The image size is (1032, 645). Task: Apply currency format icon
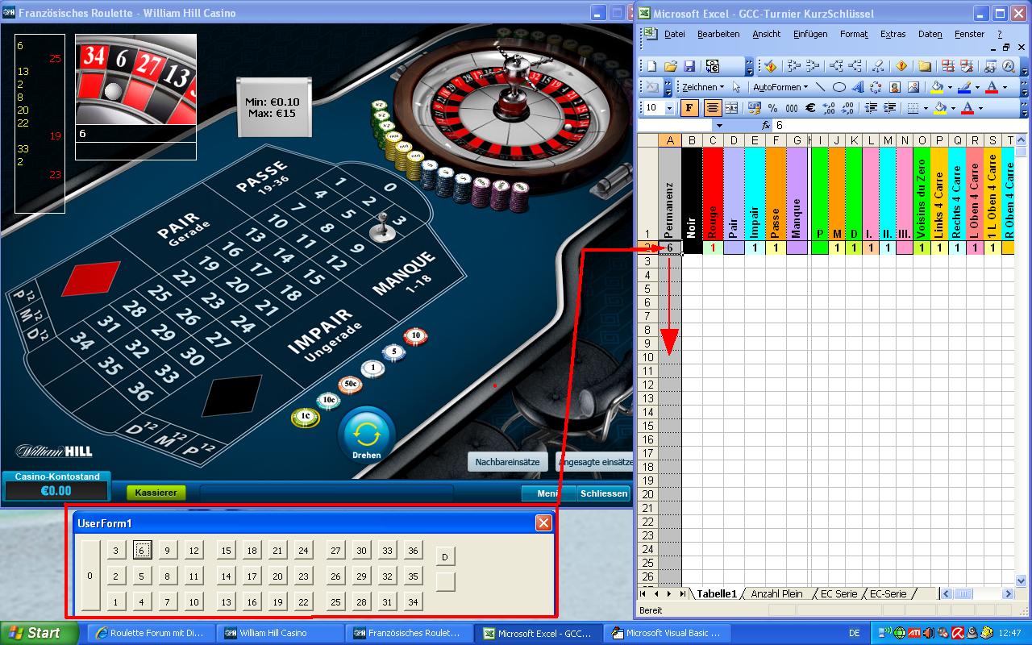click(755, 108)
